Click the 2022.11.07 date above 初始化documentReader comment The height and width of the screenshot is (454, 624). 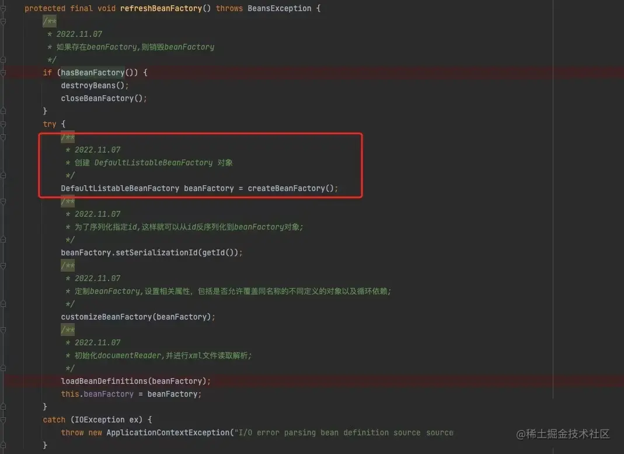tap(97, 342)
